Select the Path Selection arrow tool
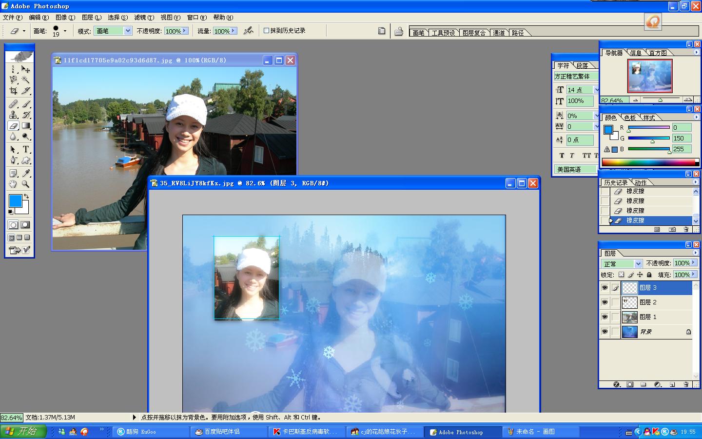The width and height of the screenshot is (702, 439). point(13,149)
